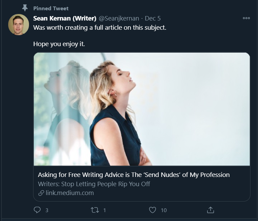
Task: Click the like count number 10
Action: tap(164, 210)
